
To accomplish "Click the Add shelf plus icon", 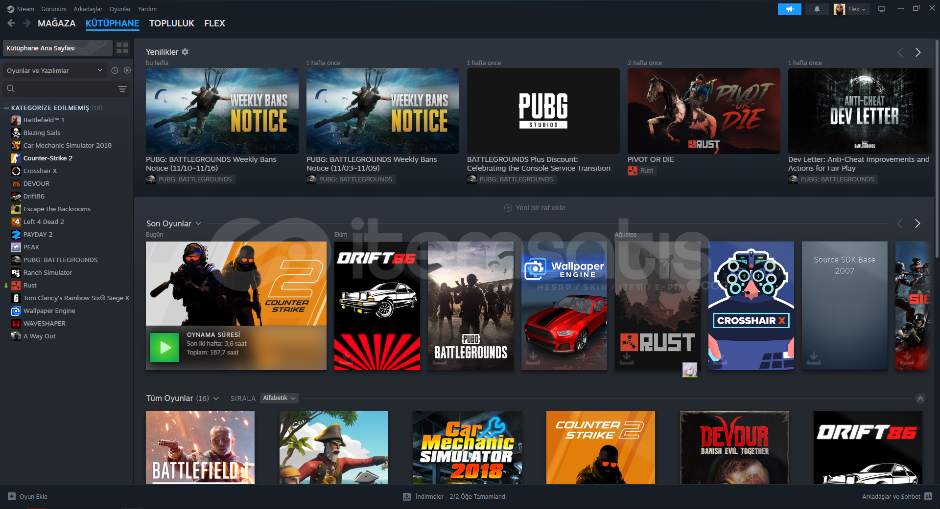I will click(x=508, y=208).
